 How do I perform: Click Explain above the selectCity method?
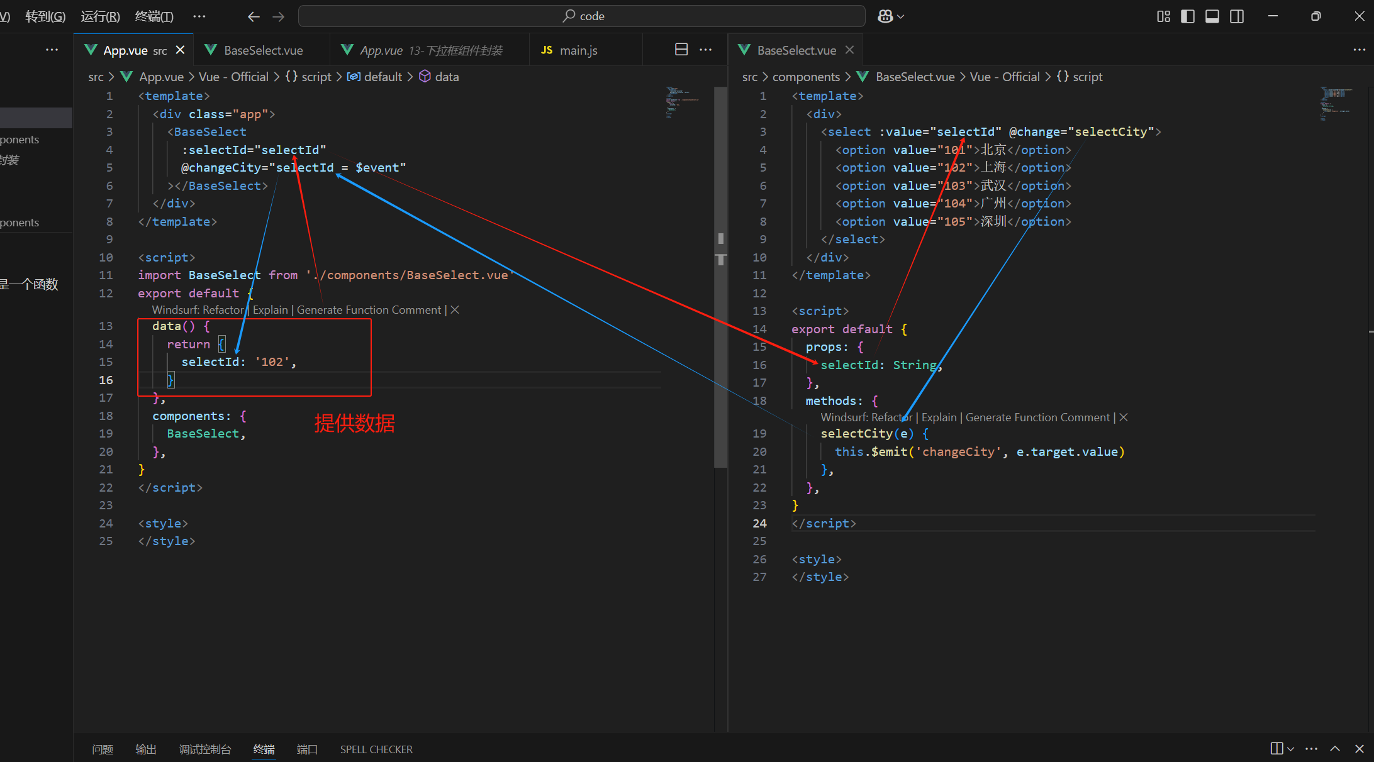pos(939,417)
